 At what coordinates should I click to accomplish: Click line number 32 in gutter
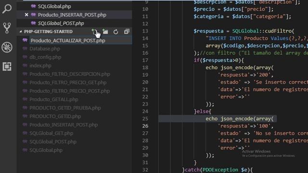(145, 170)
